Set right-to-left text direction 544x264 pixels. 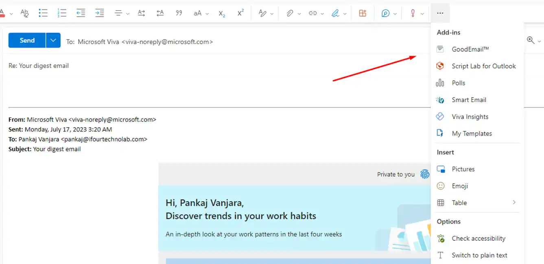(x=160, y=13)
